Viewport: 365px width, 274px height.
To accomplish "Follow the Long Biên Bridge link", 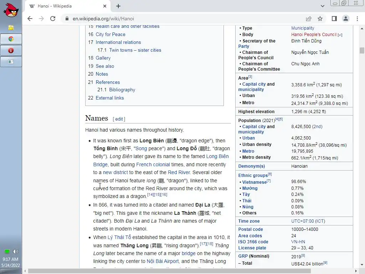I will point(217,156).
